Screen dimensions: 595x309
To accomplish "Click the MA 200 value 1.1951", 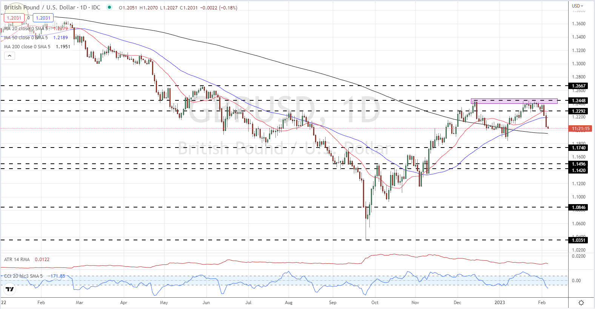I will tap(63, 47).
